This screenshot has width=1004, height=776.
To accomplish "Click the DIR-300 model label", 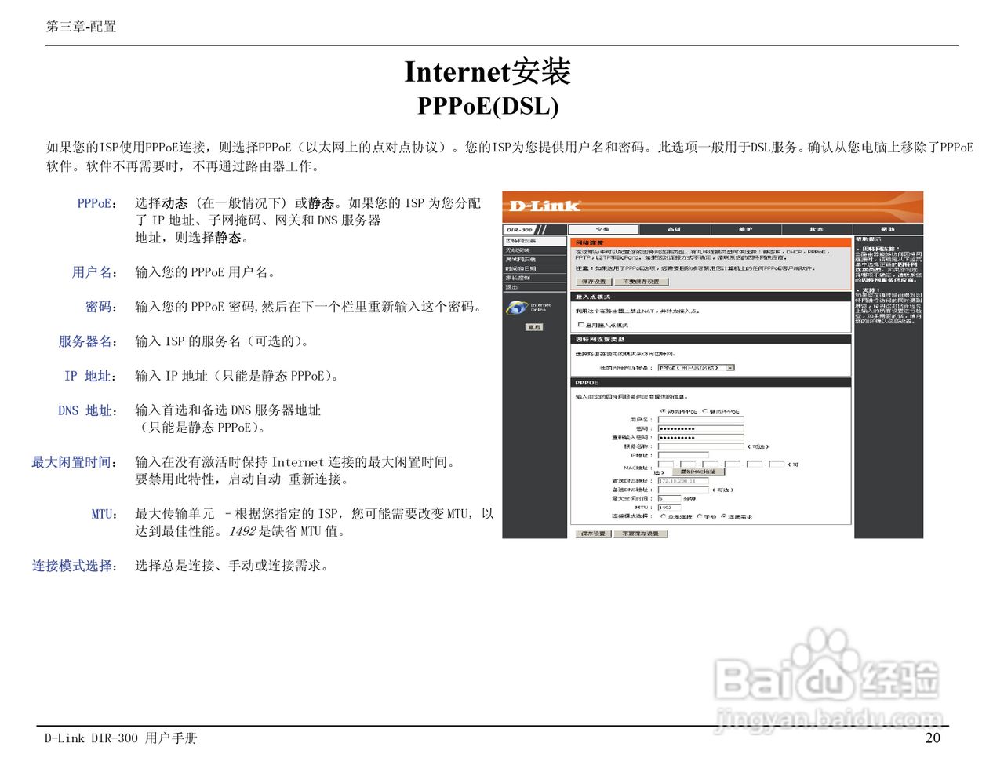I will pos(519,230).
